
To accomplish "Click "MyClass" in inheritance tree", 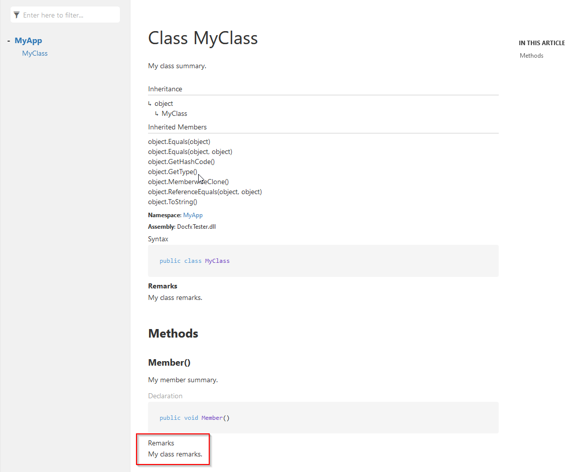I will 174,114.
